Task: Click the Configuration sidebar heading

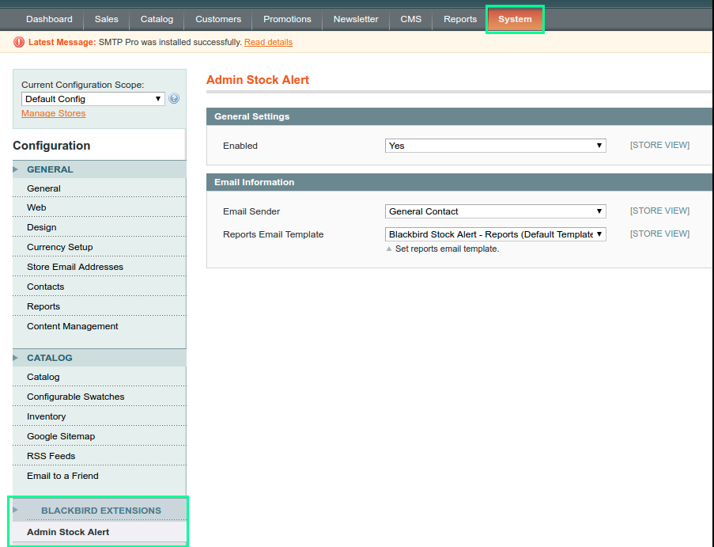Action: (x=51, y=146)
